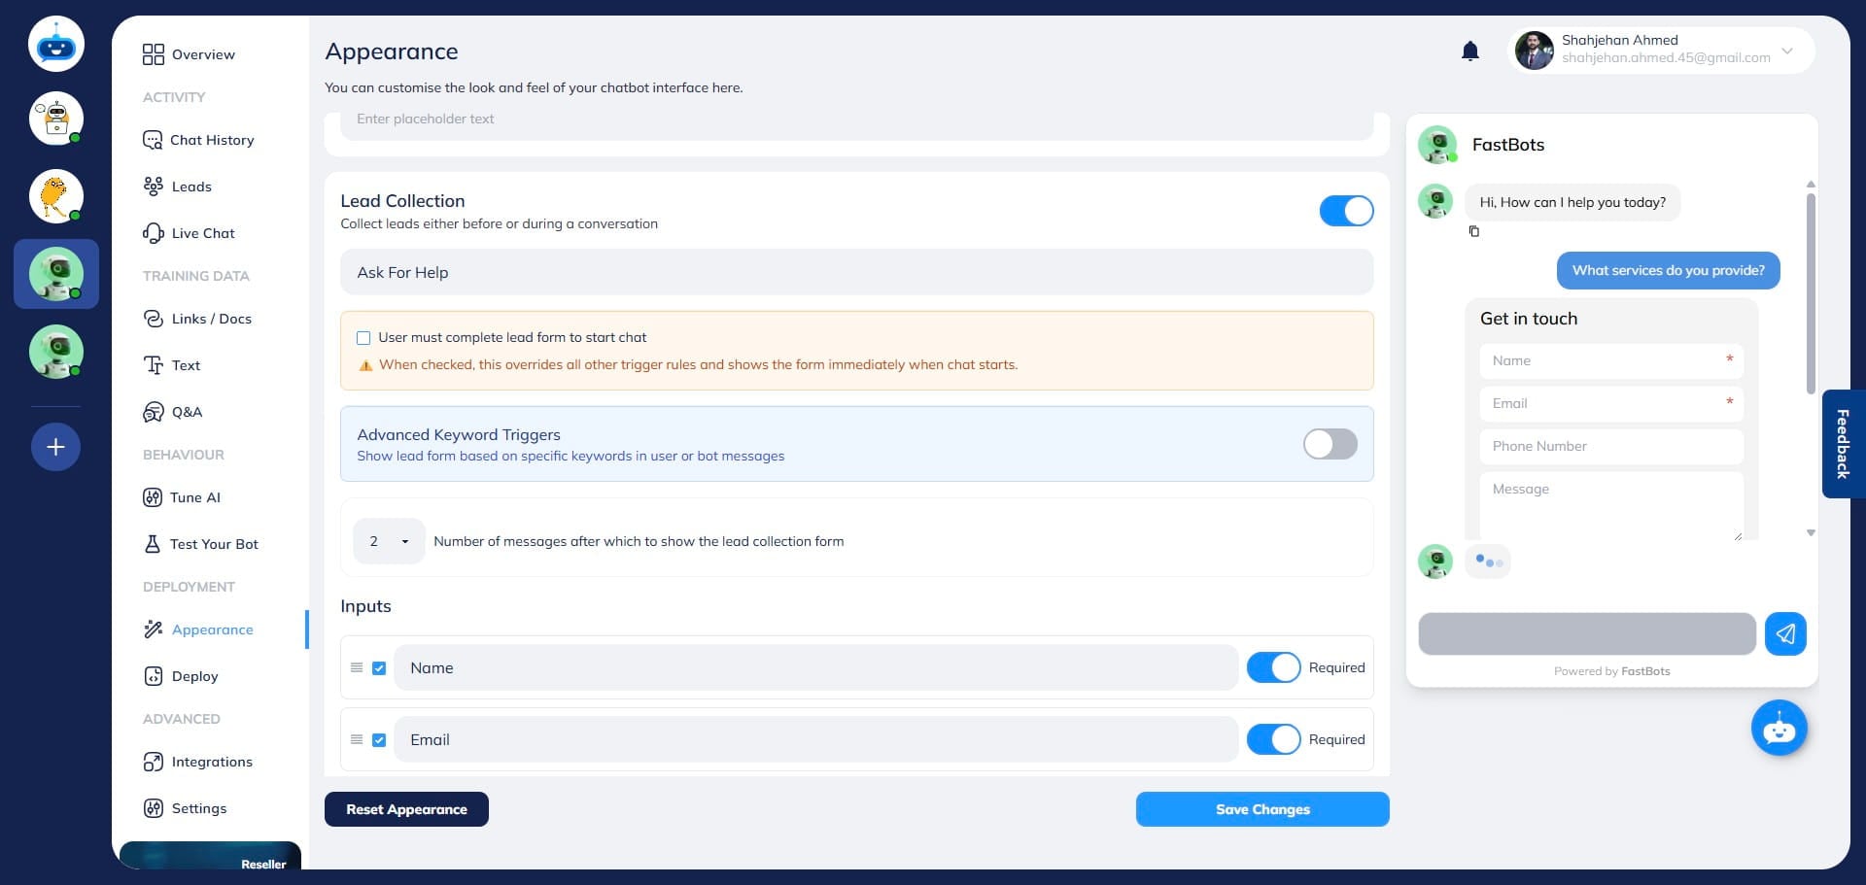
Task: Open Chat History from the sidebar
Action: [211, 140]
